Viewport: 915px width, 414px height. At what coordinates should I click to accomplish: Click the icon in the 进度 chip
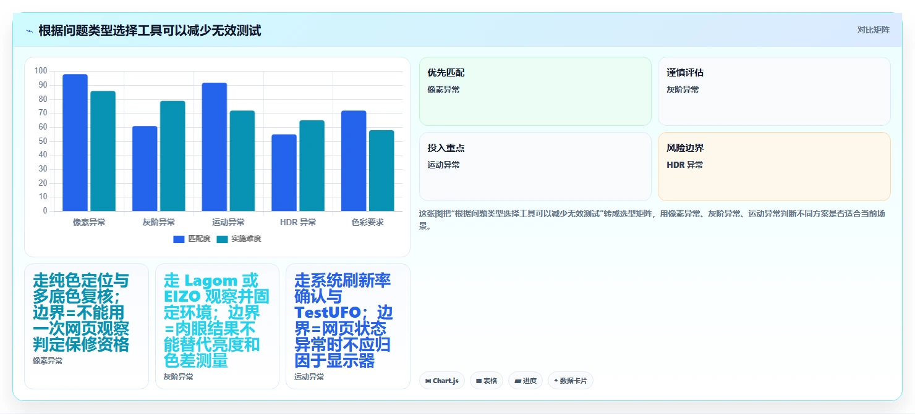517,381
